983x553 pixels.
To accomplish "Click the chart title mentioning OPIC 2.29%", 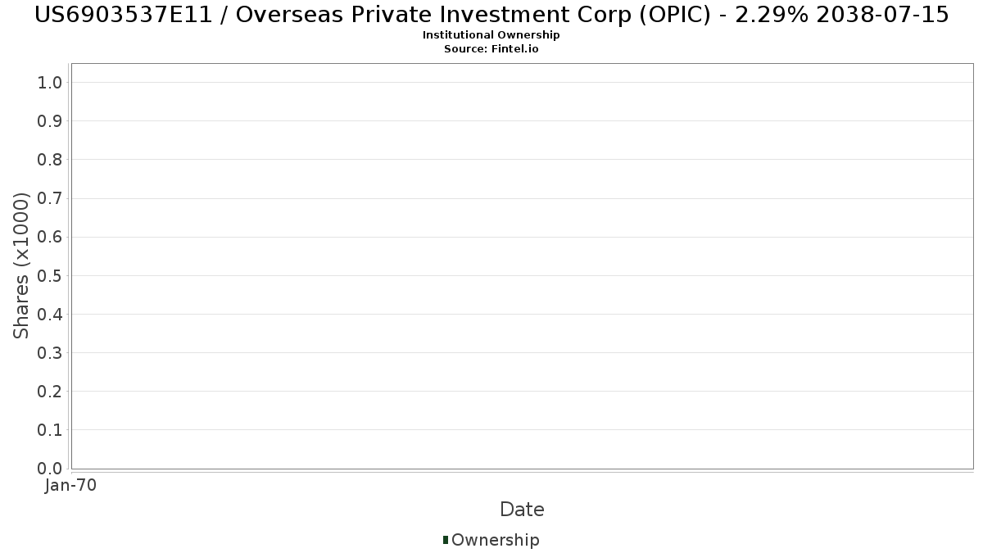I will pyautogui.click(x=491, y=15).
